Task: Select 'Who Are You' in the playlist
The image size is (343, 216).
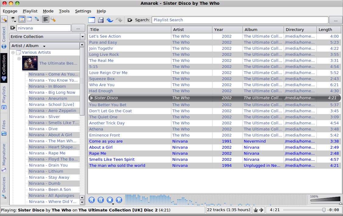Action: (x=214, y=85)
